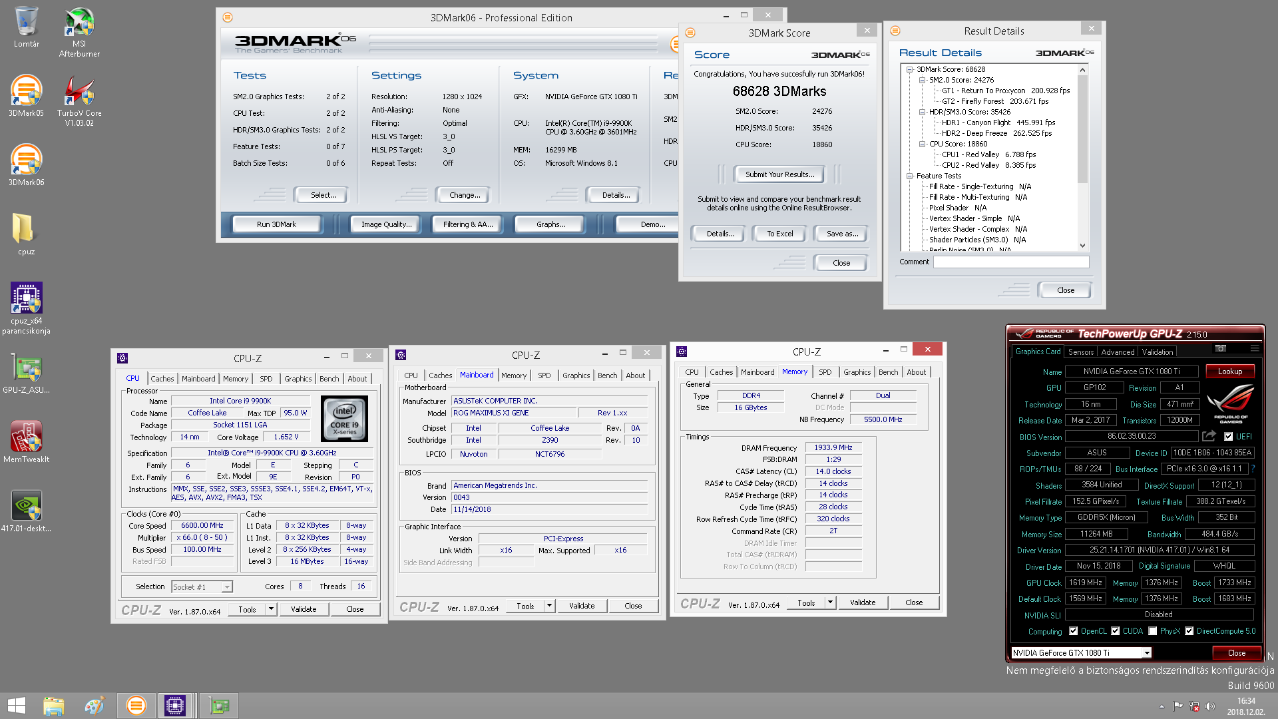Open Validation tab in GPU-Z
The width and height of the screenshot is (1278, 719).
tap(1158, 352)
